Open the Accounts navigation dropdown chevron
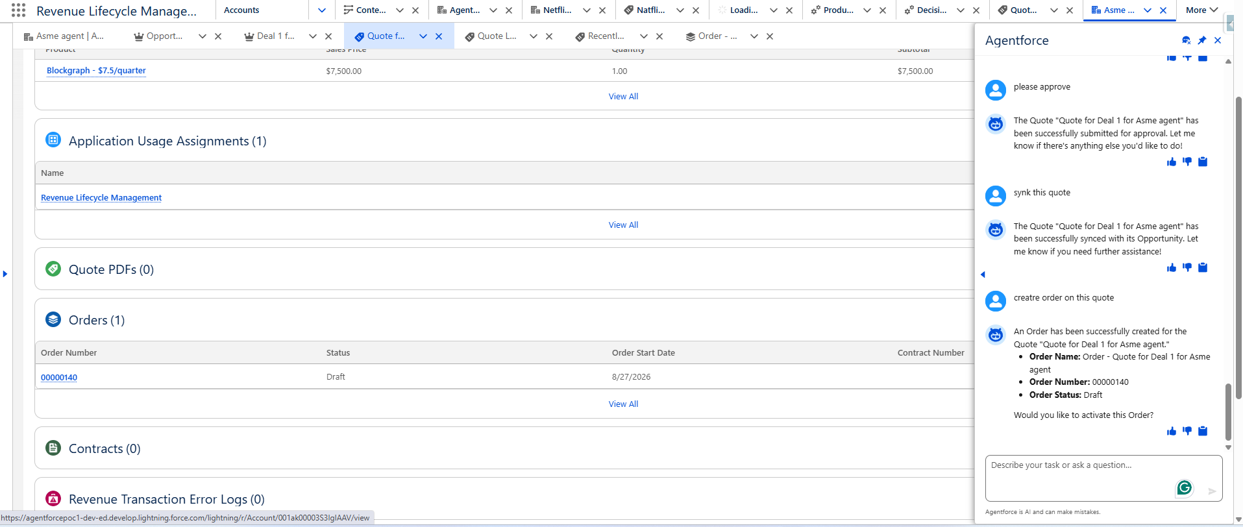The image size is (1243, 527). pos(322,10)
